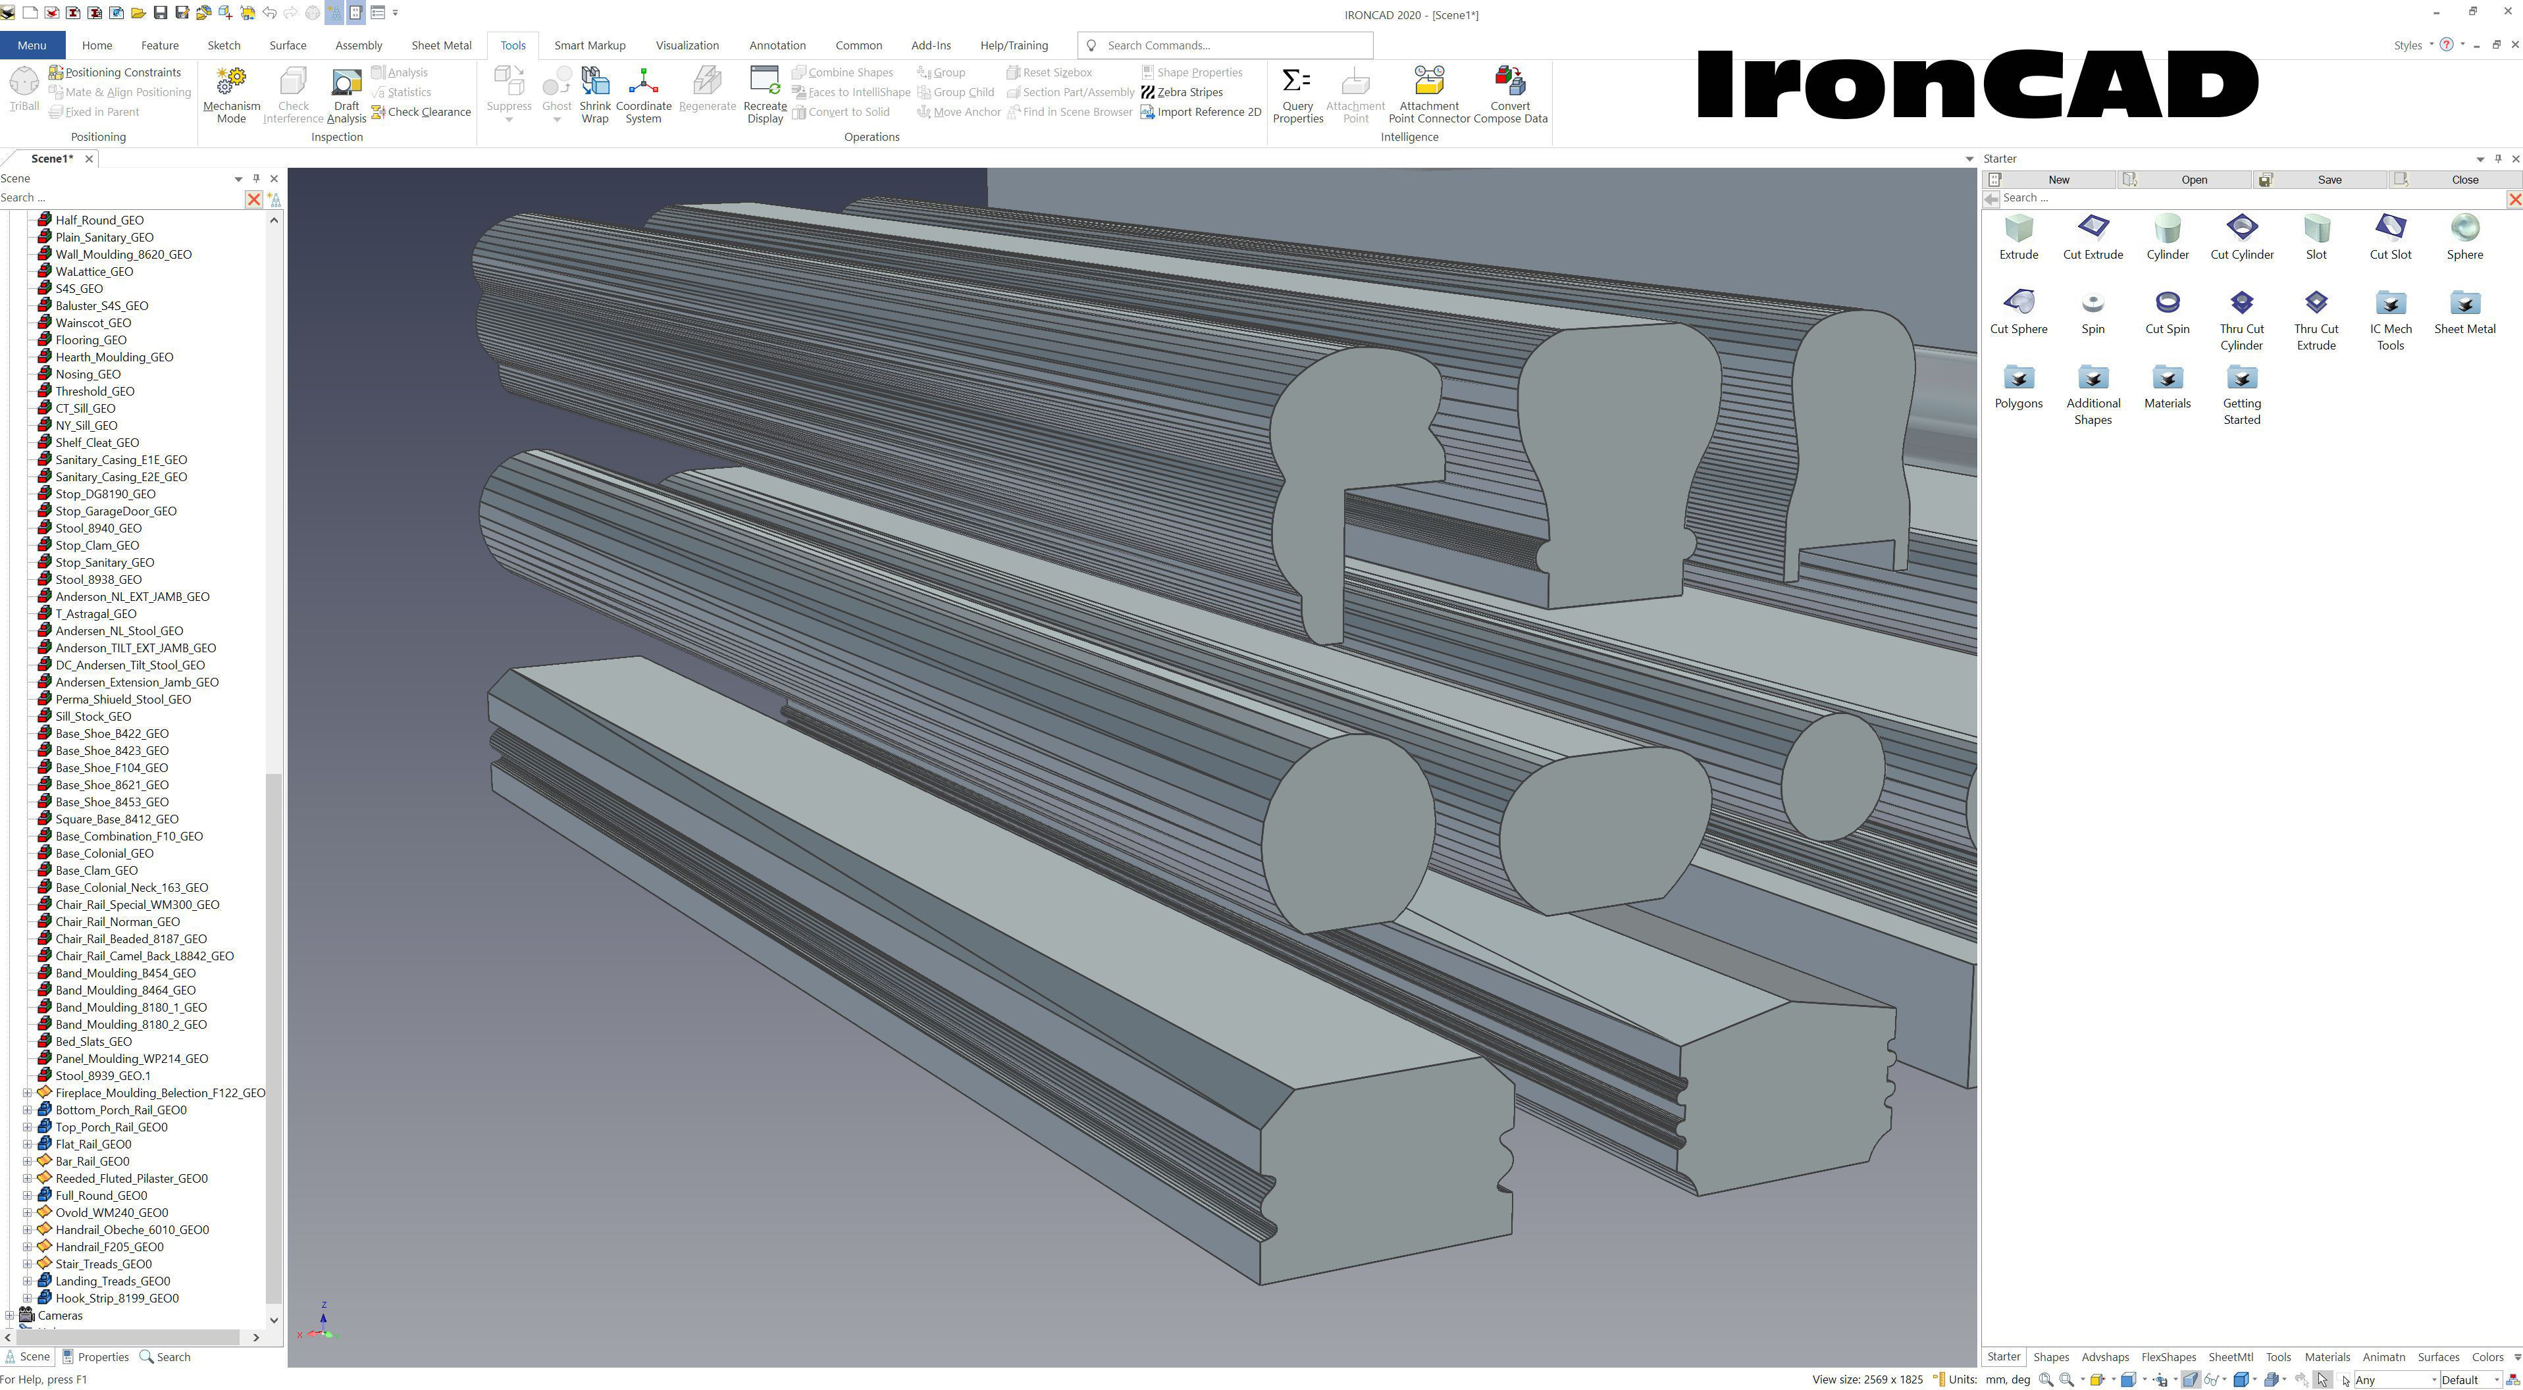Switch to the Advshaps catalog tab
The height and width of the screenshot is (1390, 2523).
click(x=2105, y=1356)
